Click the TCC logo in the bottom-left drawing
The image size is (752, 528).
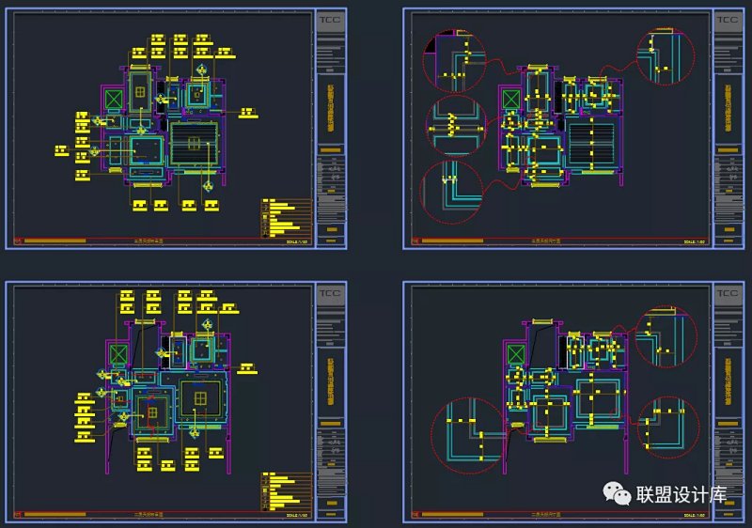pyautogui.click(x=330, y=293)
